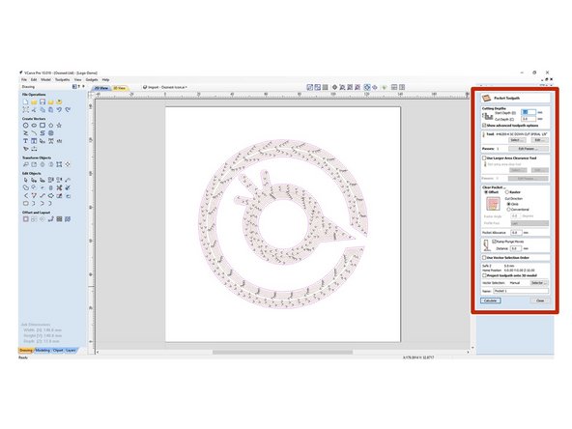The image size is (572, 429).
Task: Click the green snapping icon in view toolbar
Action: [x=385, y=87]
